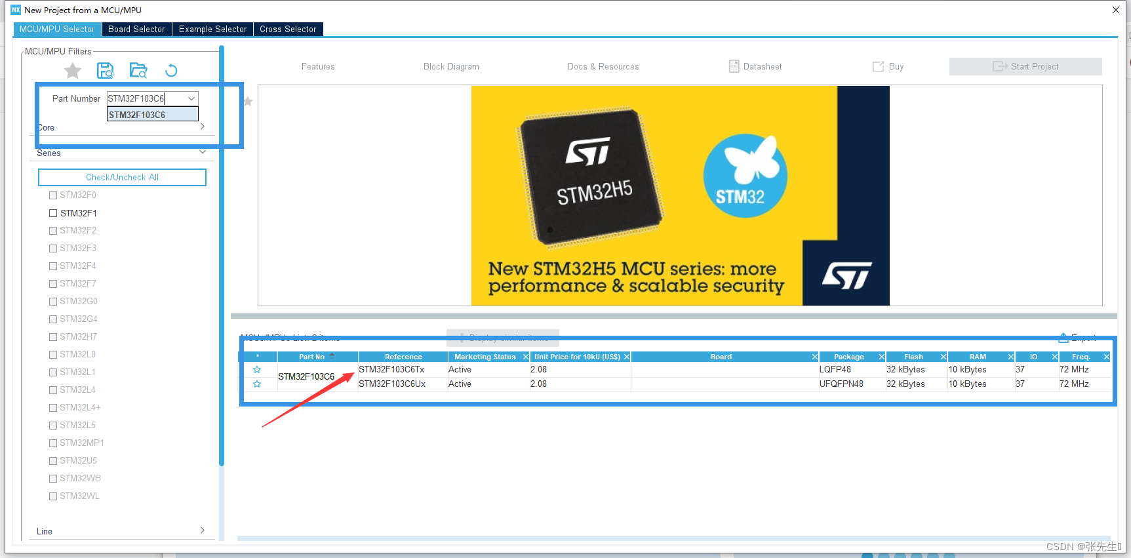Sort by the Part No column header
This screenshot has width=1131, height=558.
317,357
